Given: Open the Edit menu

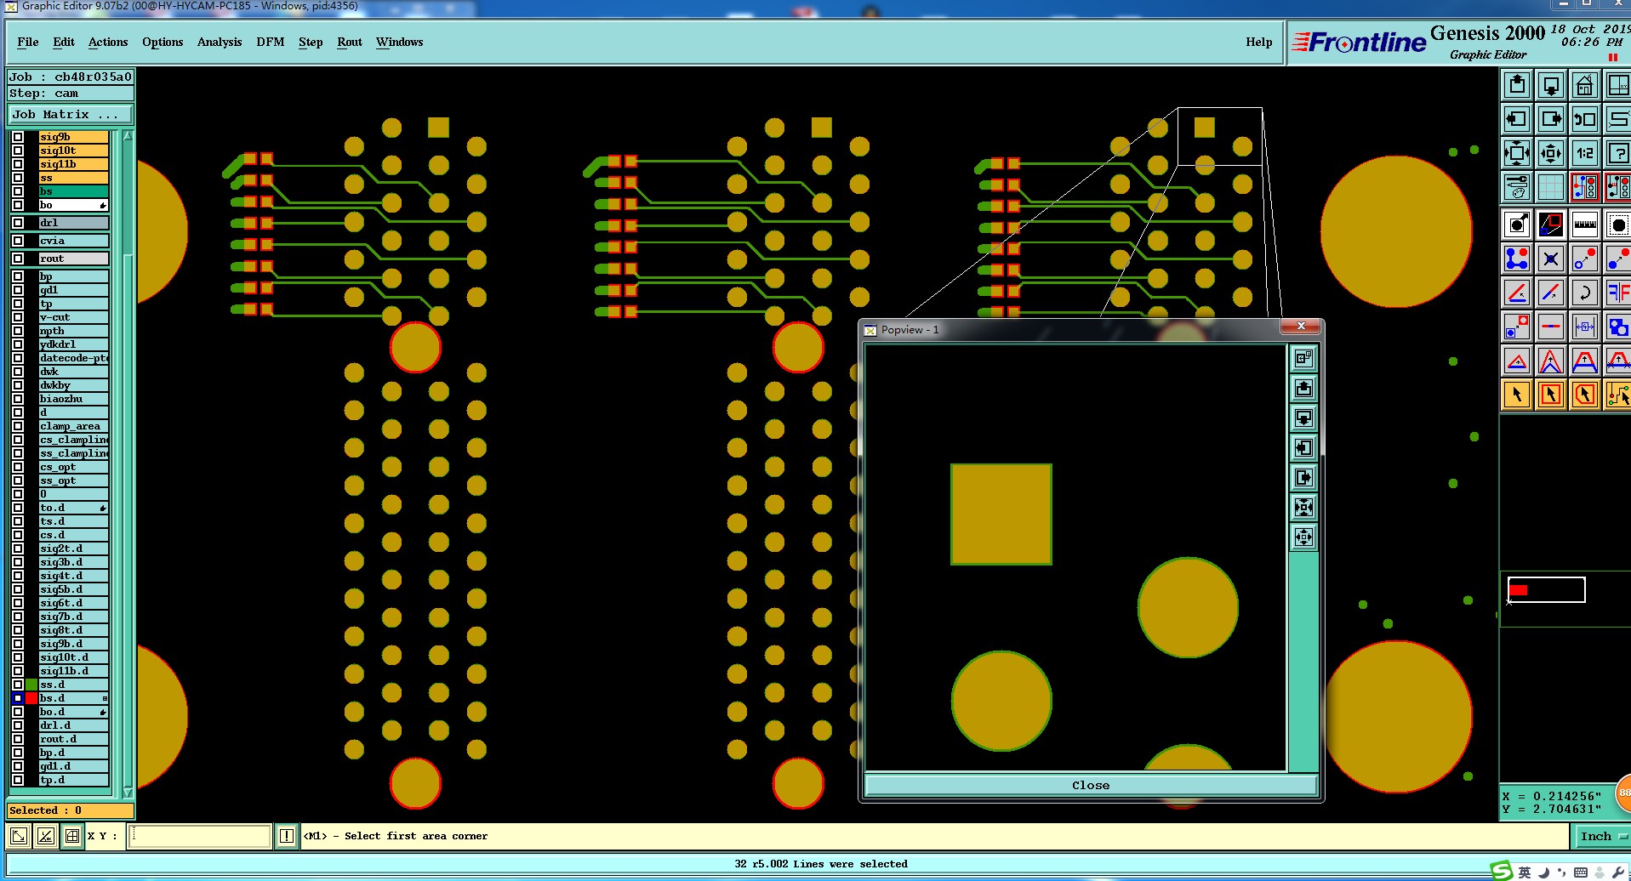Looking at the screenshot, I should pyautogui.click(x=64, y=42).
